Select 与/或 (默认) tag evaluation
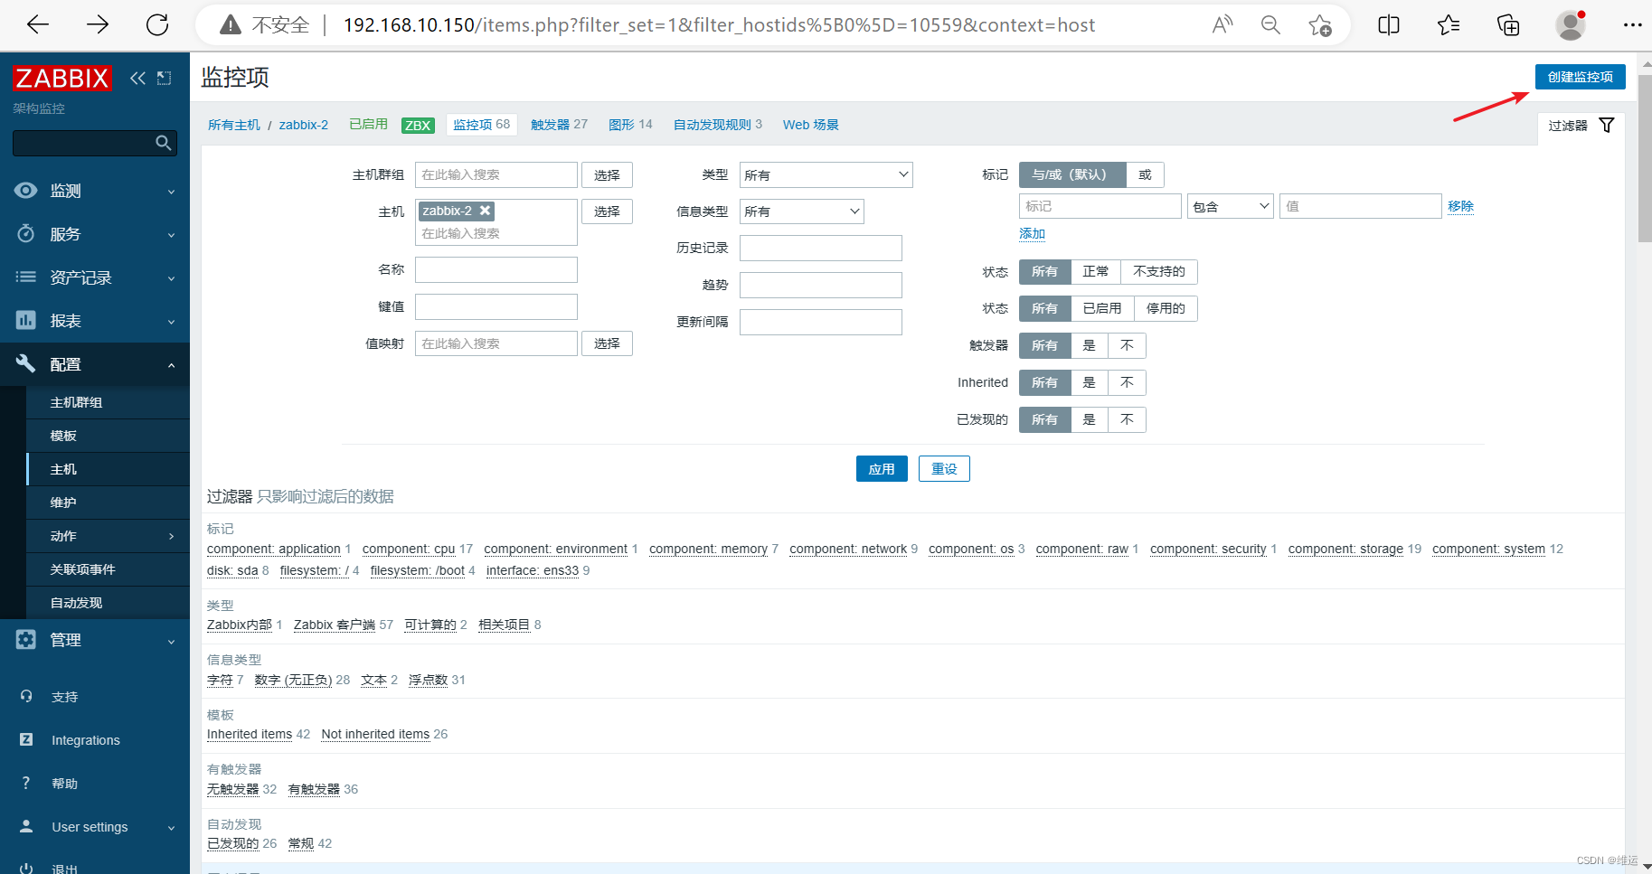Image resolution: width=1652 pixels, height=874 pixels. click(x=1072, y=174)
